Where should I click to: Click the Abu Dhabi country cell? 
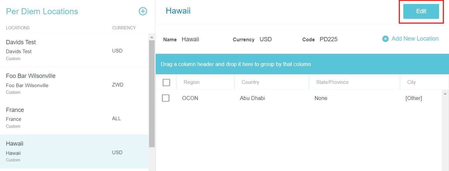252,98
